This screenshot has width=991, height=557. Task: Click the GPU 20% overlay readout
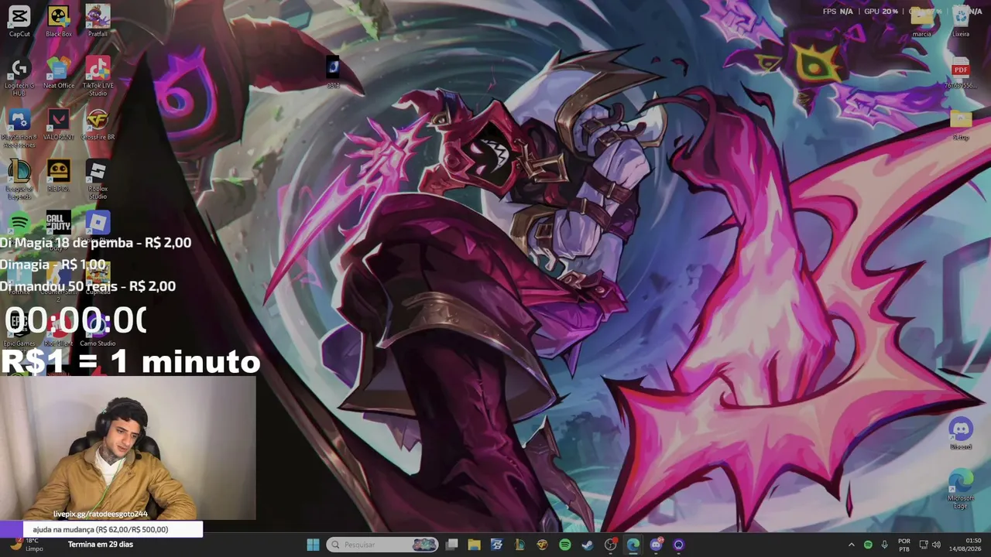pos(881,12)
